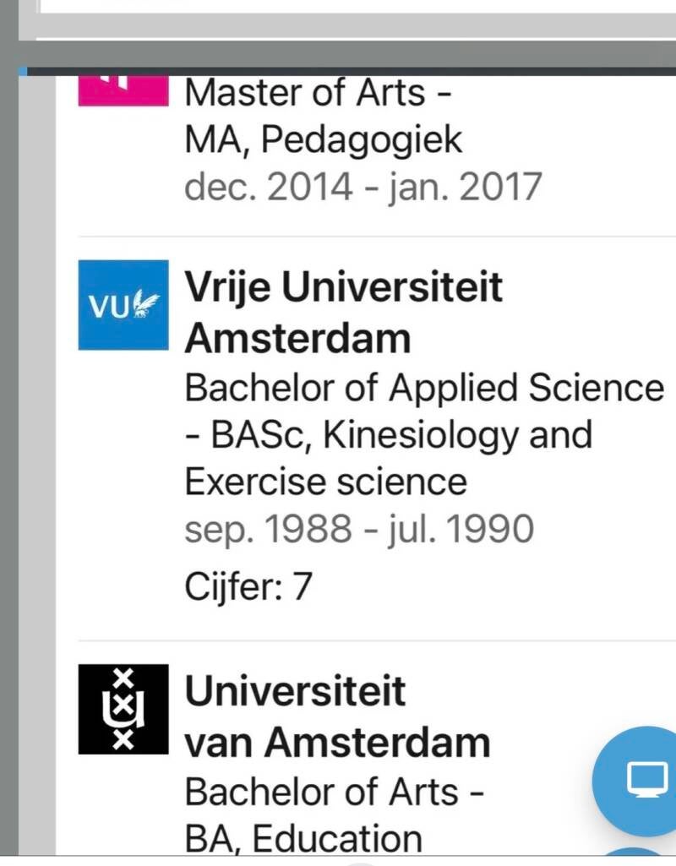Click the 'sep. 1988 - jul. 1990' dates
Viewport: 676px width, 866px height.
coord(359,529)
